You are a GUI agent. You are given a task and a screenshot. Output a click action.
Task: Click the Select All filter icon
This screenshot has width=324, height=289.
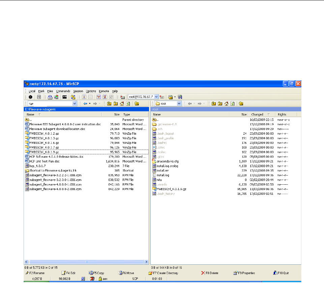[99, 97]
